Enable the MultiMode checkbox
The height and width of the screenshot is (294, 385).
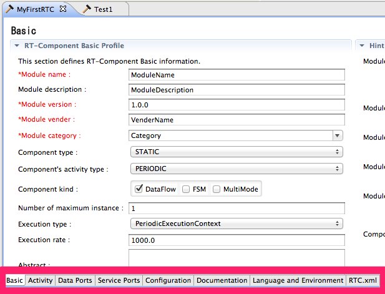217,189
